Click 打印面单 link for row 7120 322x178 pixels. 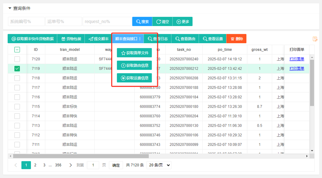[297, 59]
